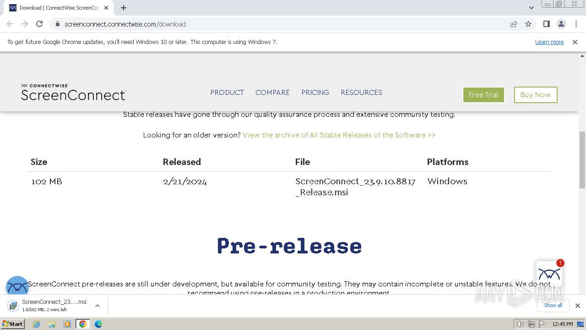Click the Chrome taskbar icon
The height and width of the screenshot is (330, 586).
point(83,324)
